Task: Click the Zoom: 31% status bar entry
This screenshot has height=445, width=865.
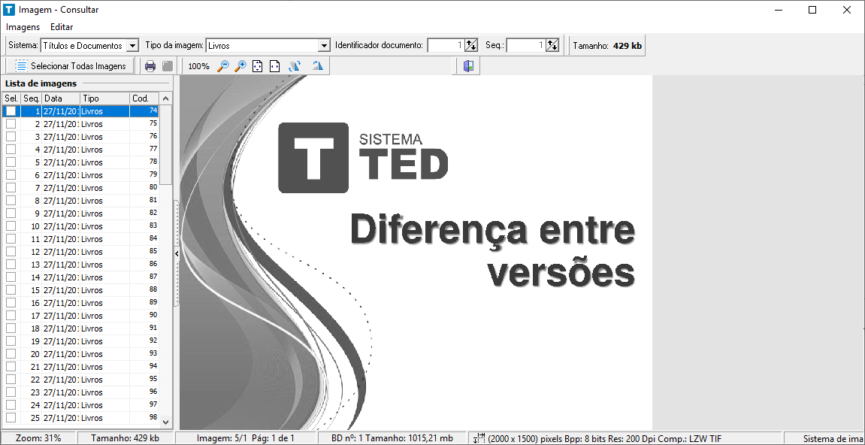Action: pyautogui.click(x=38, y=438)
